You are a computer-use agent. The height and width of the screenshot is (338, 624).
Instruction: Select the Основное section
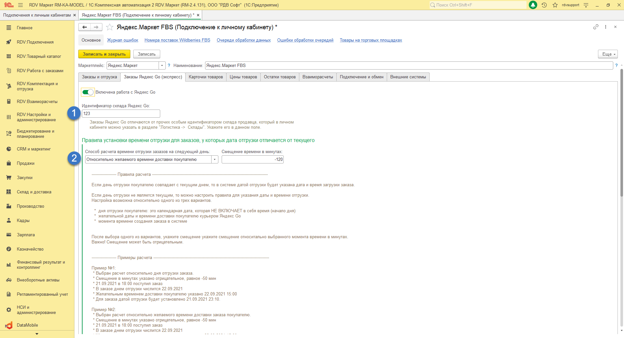tap(91, 40)
